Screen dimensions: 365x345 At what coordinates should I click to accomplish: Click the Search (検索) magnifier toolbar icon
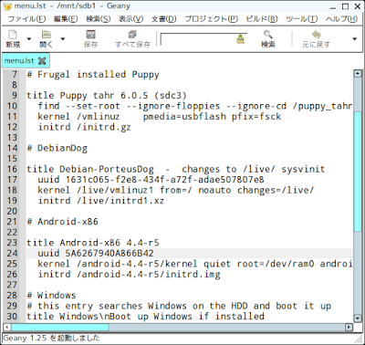pos(267,35)
